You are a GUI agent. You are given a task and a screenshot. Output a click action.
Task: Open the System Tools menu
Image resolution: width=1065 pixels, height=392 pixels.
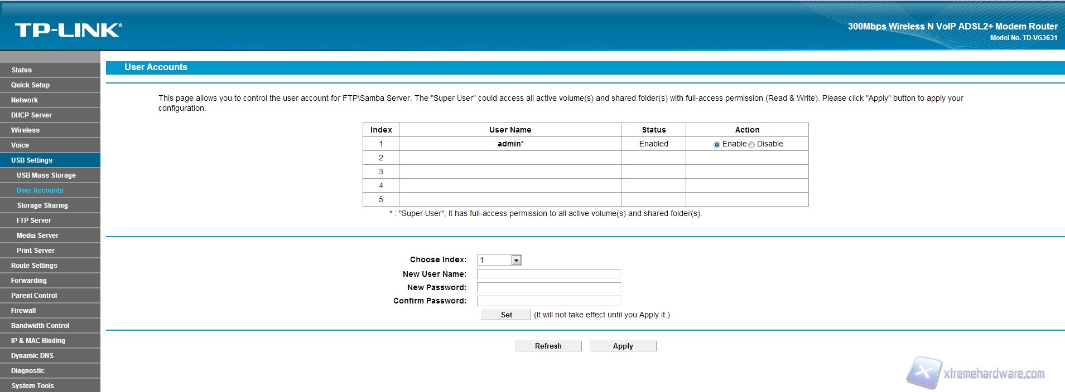click(x=32, y=386)
